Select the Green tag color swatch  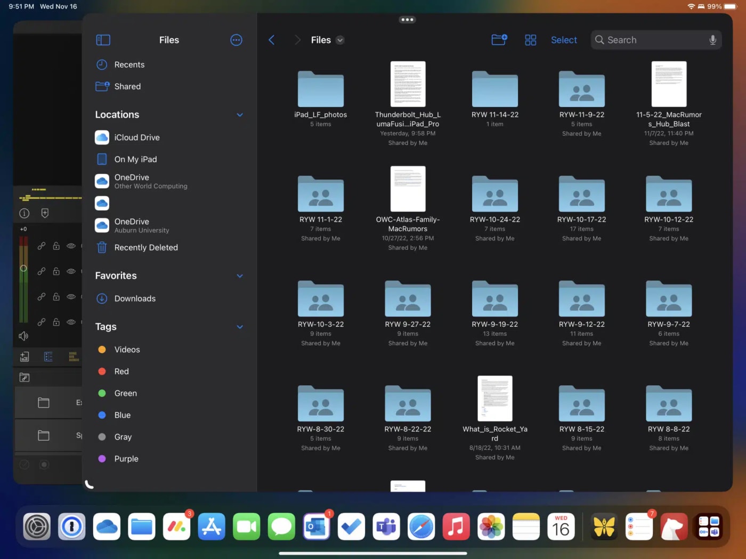[x=102, y=393]
